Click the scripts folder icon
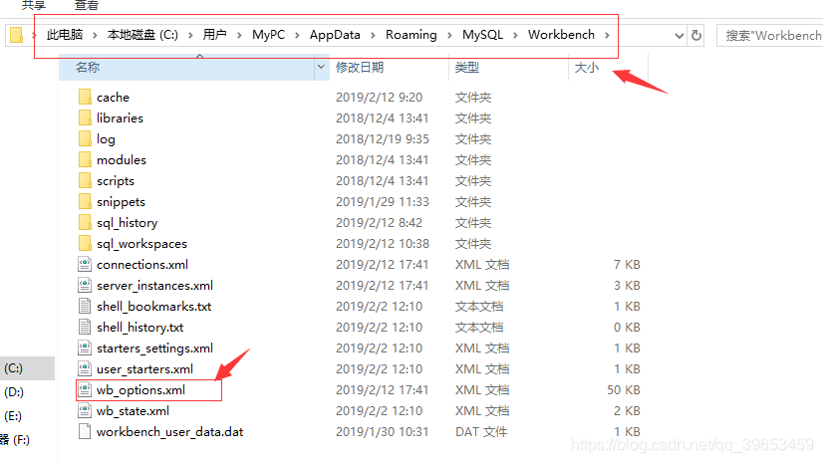823x463 pixels. tap(85, 181)
